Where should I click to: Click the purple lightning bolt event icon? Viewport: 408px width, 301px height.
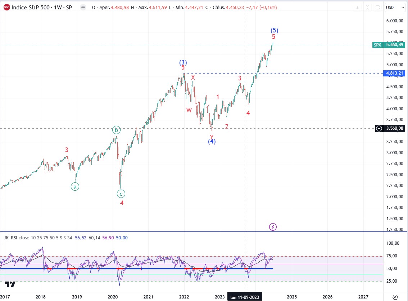point(273,227)
